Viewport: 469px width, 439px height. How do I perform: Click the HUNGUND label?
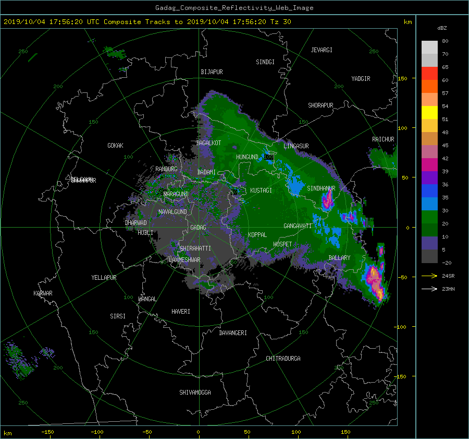point(247,157)
